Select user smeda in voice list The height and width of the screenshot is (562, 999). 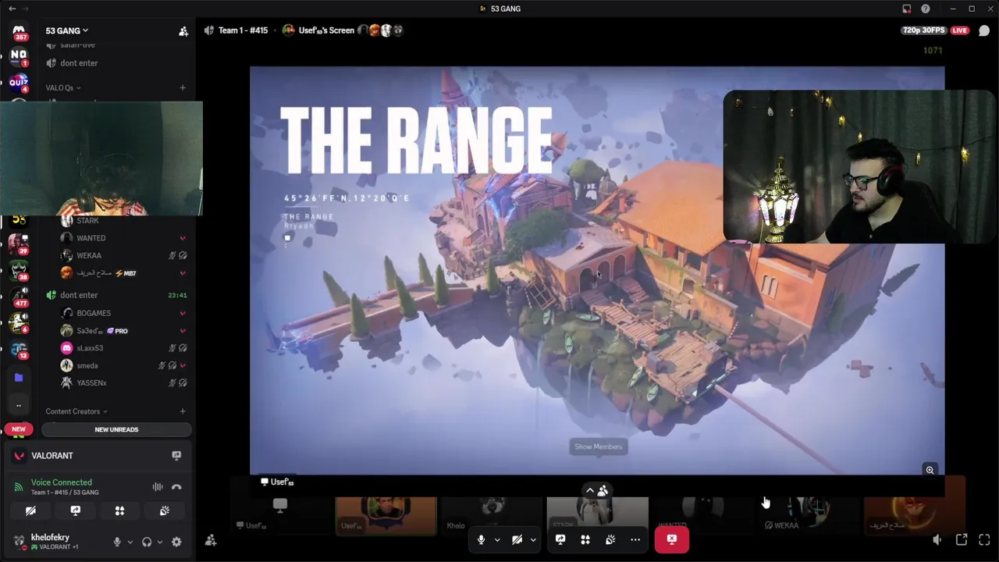click(87, 365)
